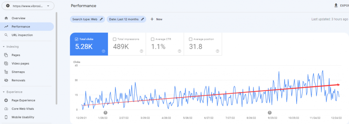Uncheck Total clicks checkbox
This screenshot has width=349, height=124.
click(x=77, y=39)
